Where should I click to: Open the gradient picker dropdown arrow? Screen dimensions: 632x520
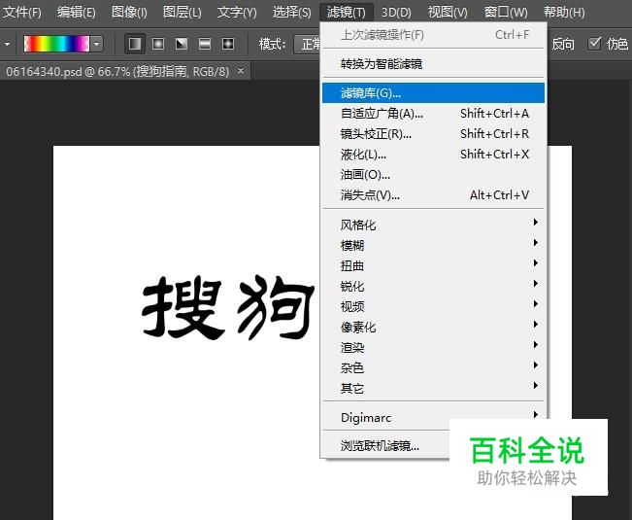[97, 44]
